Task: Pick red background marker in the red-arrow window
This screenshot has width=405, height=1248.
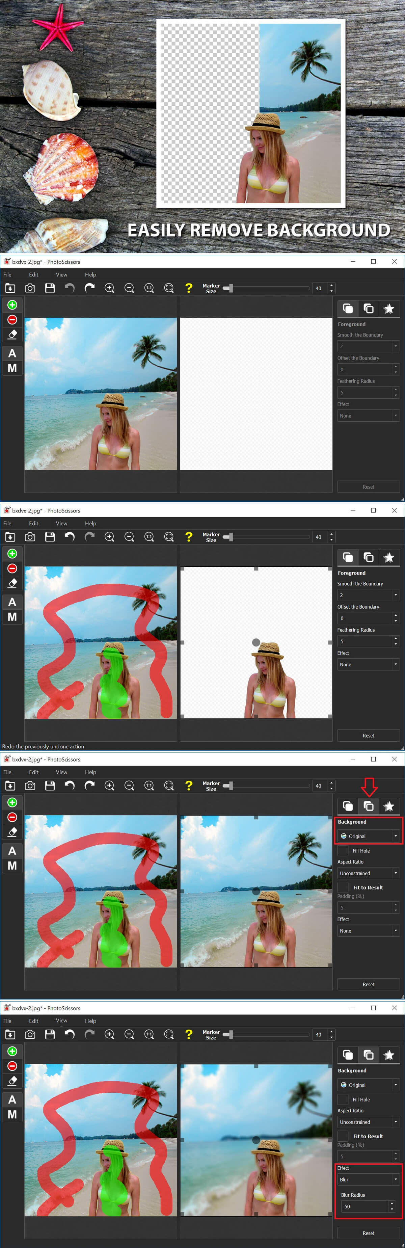Action: click(12, 817)
